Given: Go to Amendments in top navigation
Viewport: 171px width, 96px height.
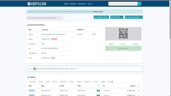Looking at the screenshot, I should [82, 4].
